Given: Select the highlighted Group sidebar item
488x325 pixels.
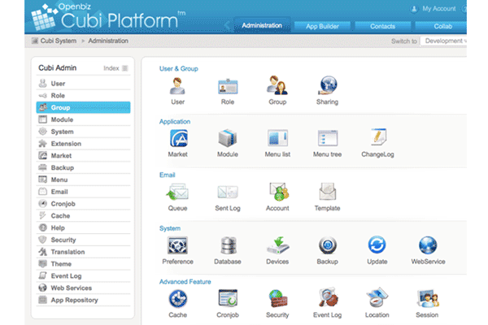Looking at the screenshot, I should [83, 107].
